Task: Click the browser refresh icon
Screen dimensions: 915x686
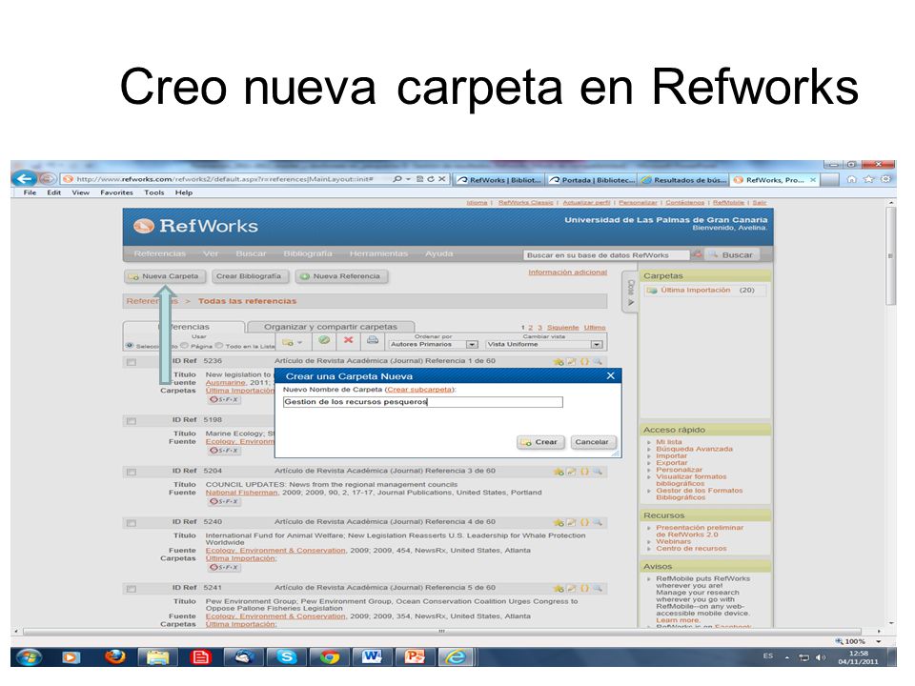Action: tap(430, 179)
